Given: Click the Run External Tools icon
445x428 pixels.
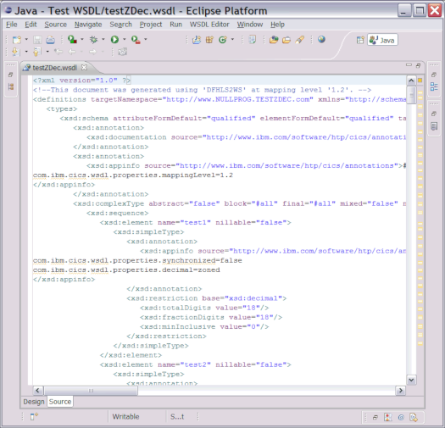Looking at the screenshot, I should tap(136, 40).
